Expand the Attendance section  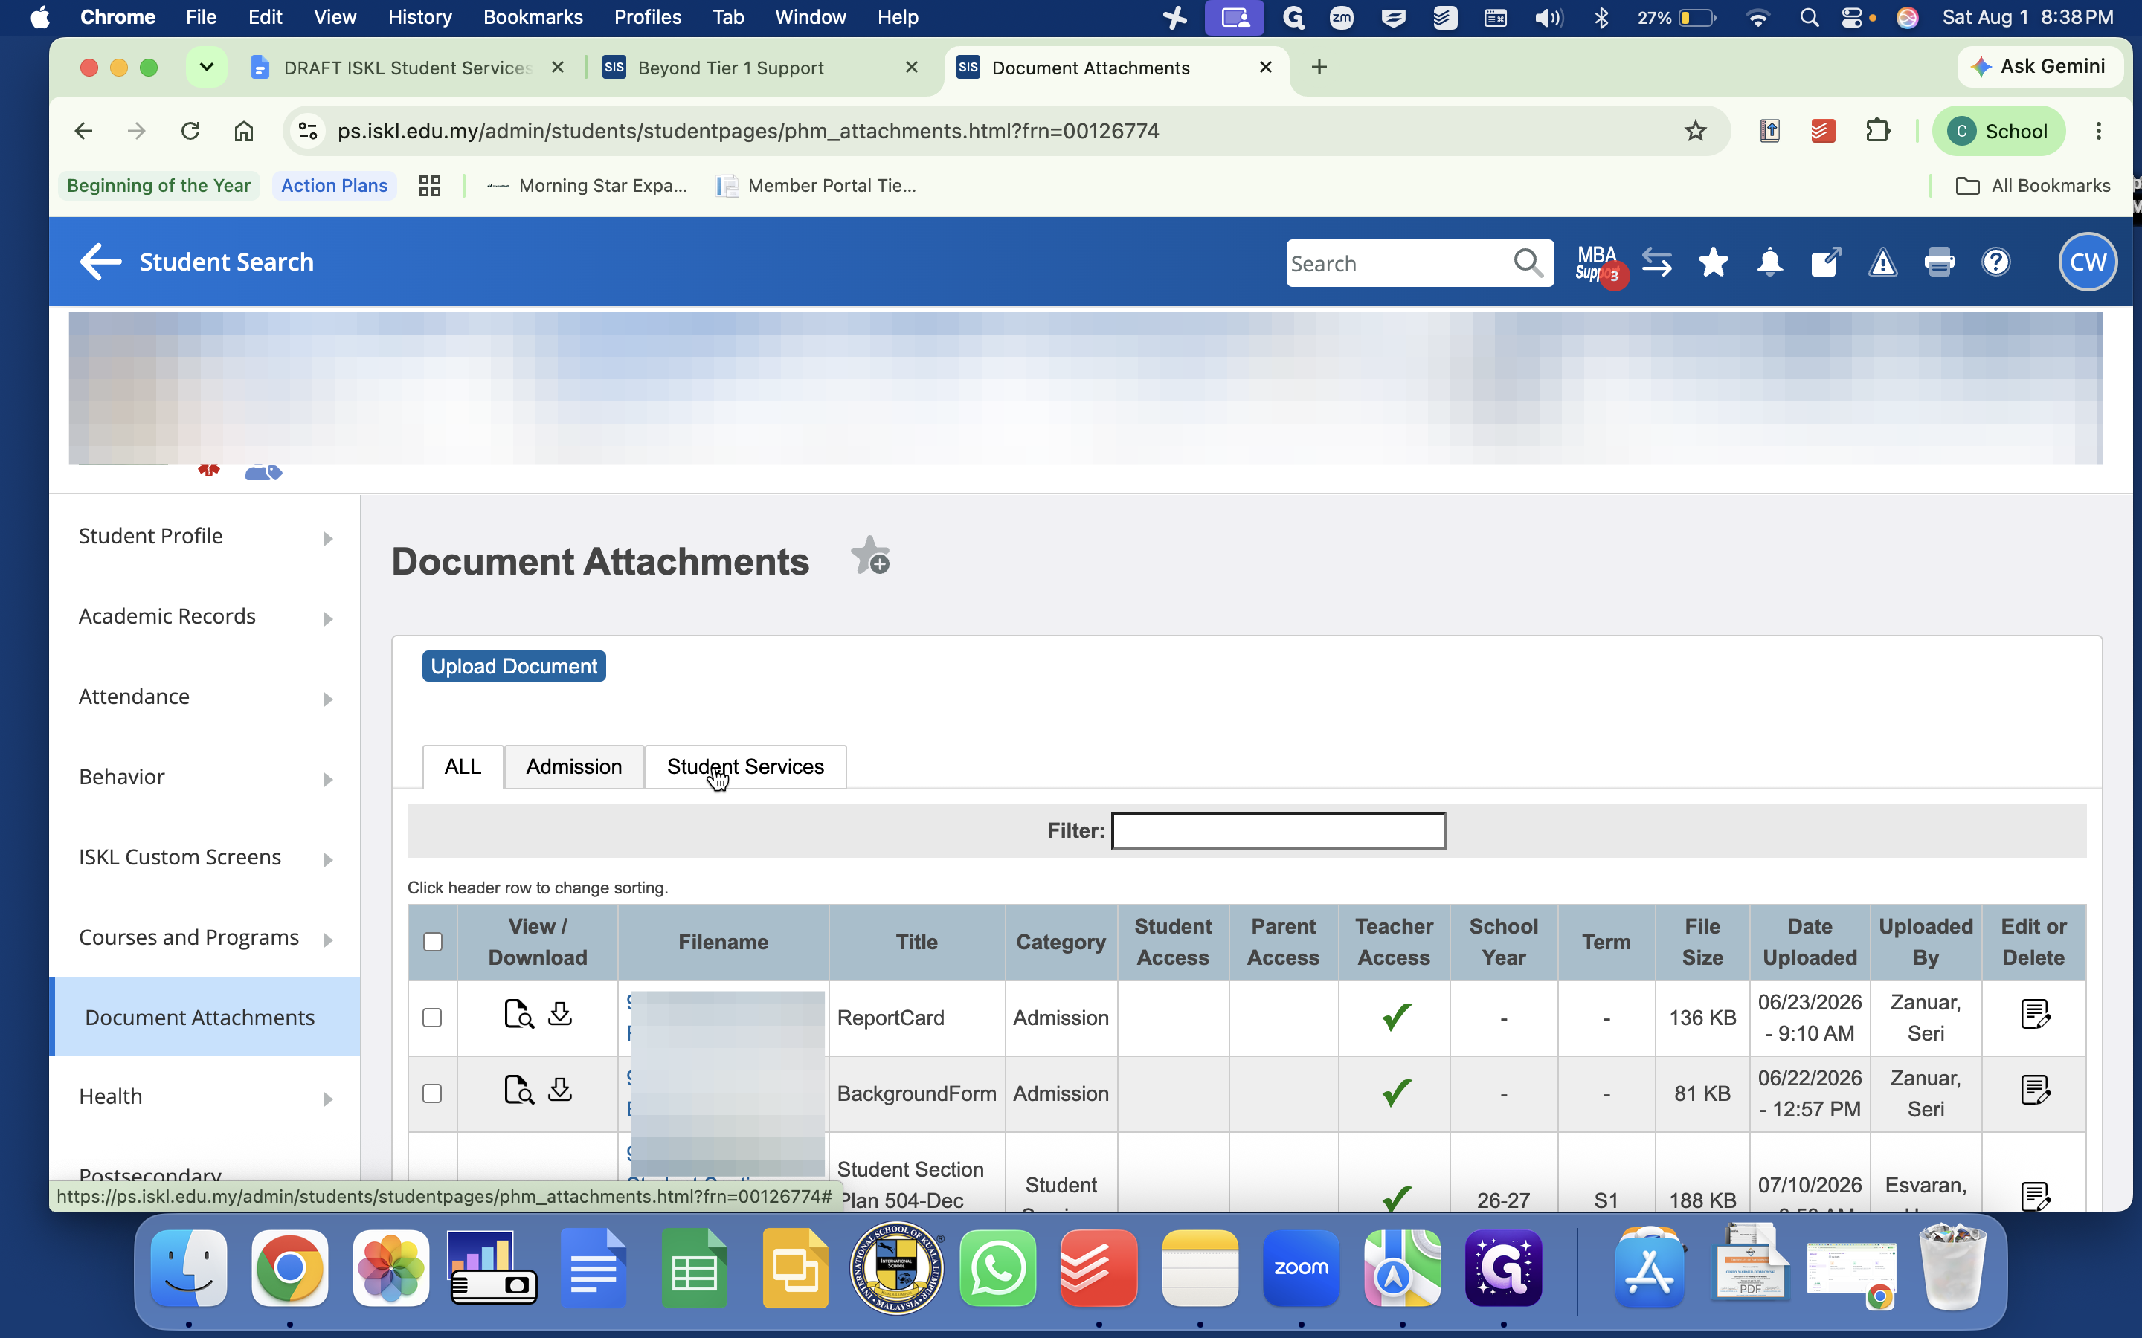(x=205, y=697)
